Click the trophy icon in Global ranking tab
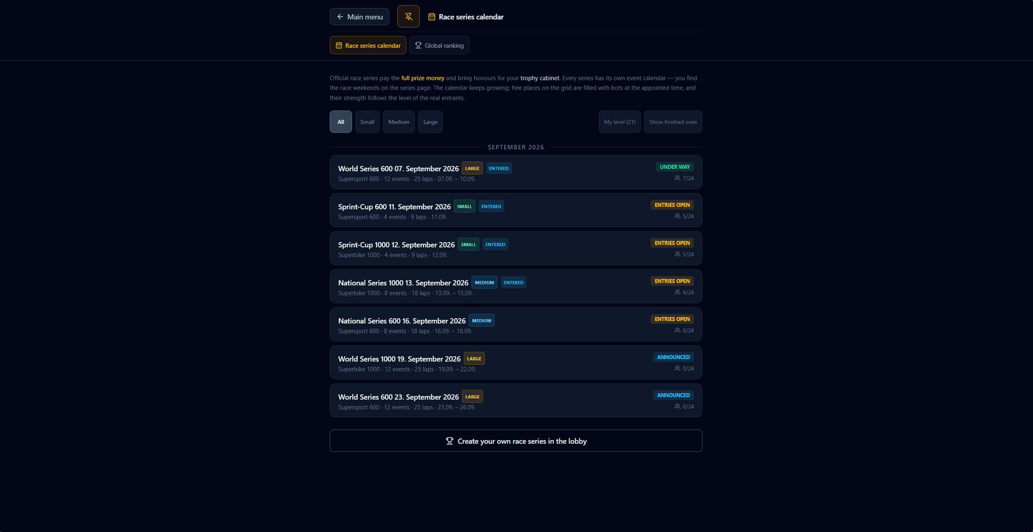 click(x=418, y=46)
